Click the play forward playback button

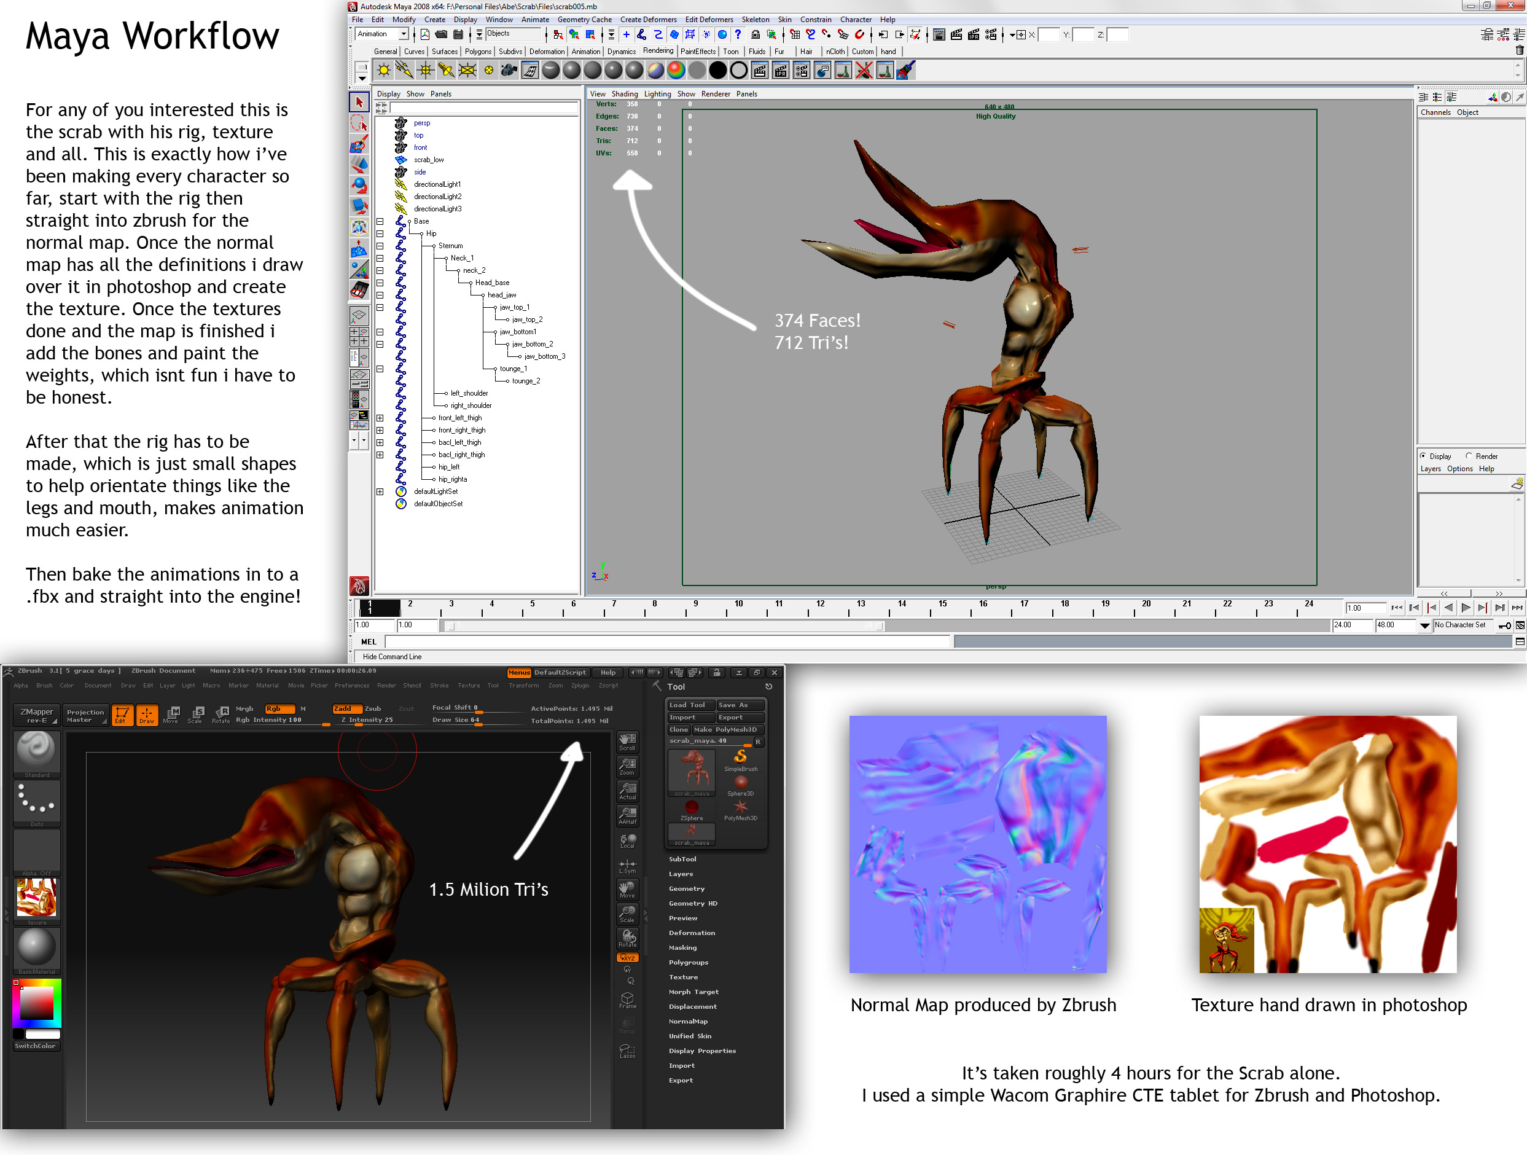(x=1465, y=608)
